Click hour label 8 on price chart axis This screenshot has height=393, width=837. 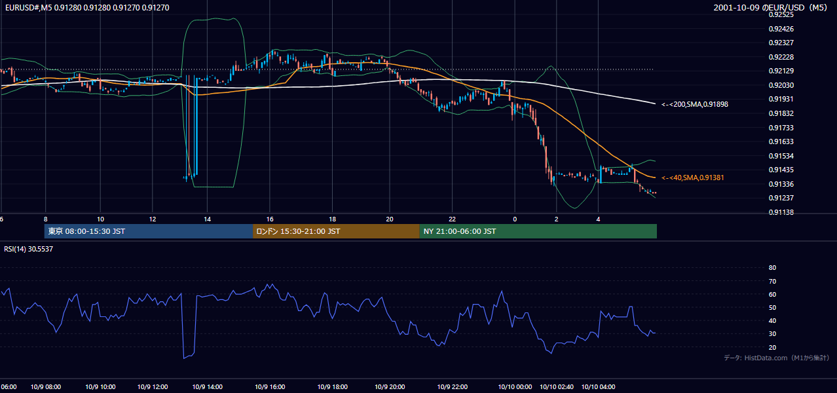[45, 219]
